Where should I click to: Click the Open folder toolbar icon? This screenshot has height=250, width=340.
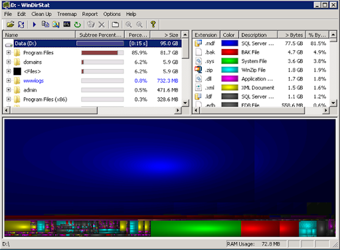10,25
